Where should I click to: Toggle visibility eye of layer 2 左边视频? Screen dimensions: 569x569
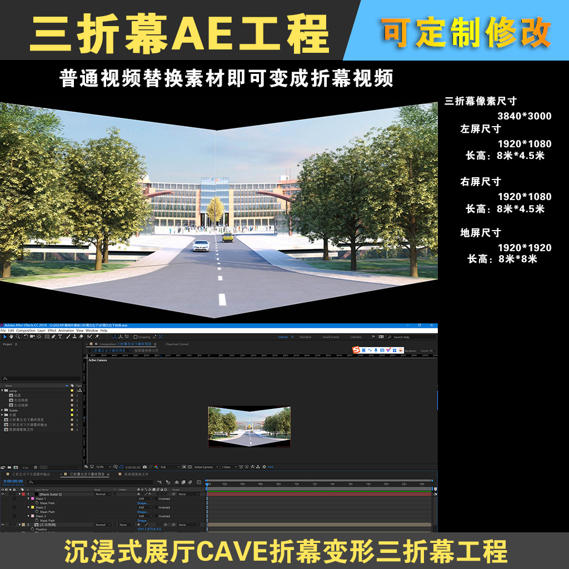coord(3,525)
